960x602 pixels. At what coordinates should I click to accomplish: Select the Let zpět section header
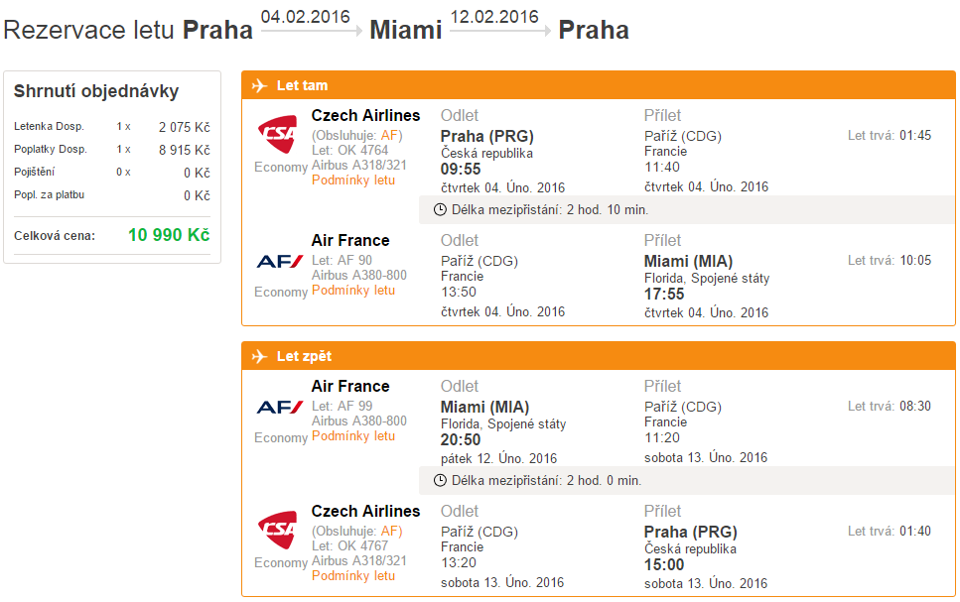pos(599,357)
